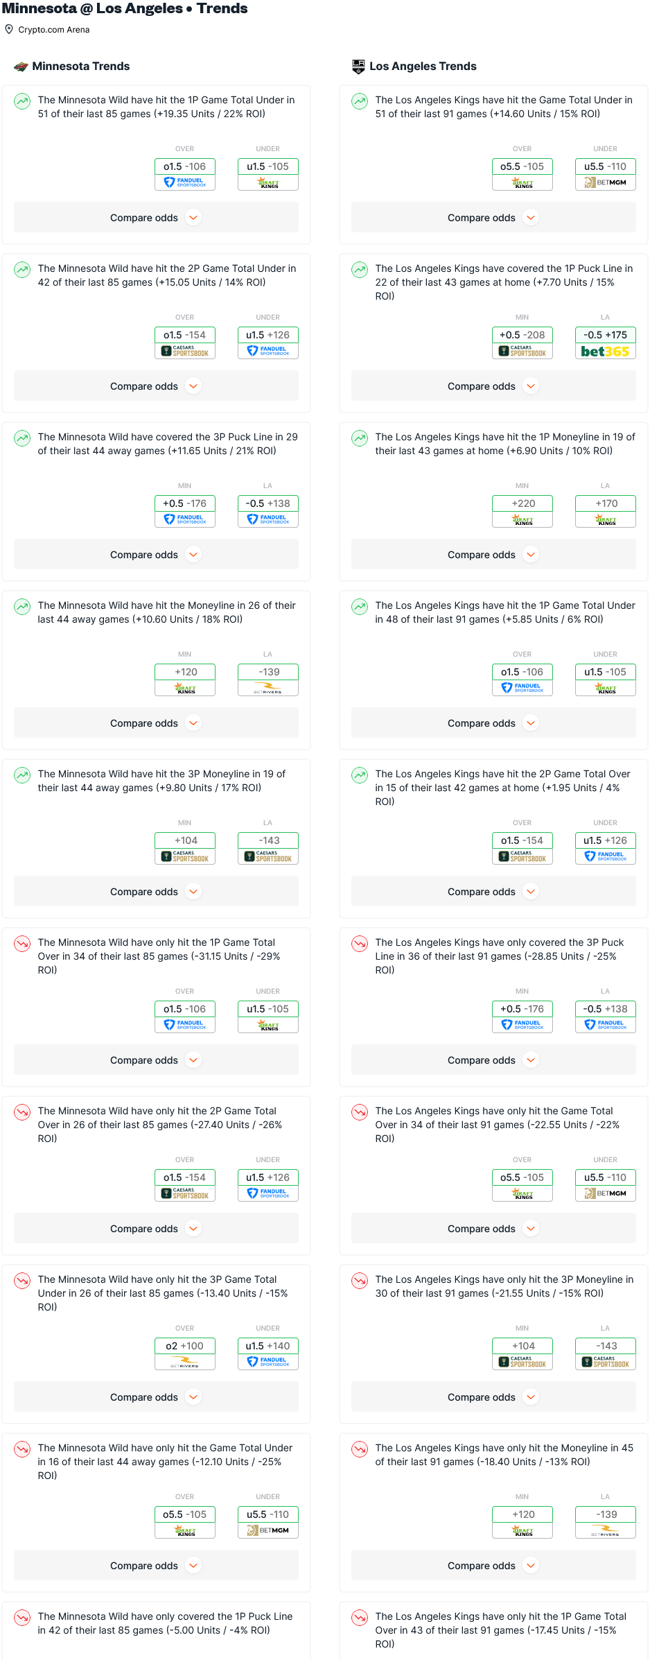Click the Los Angeles Kings logo icon

pos(358,67)
